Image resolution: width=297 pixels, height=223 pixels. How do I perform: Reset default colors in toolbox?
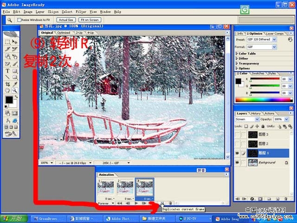tap(6, 107)
